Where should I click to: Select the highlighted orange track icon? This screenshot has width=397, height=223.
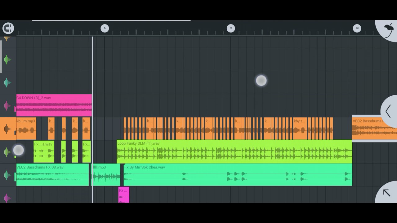coord(8,129)
